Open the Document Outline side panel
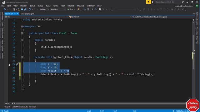Image resolution: width=200 pixels, height=112 pixels. [2, 19]
